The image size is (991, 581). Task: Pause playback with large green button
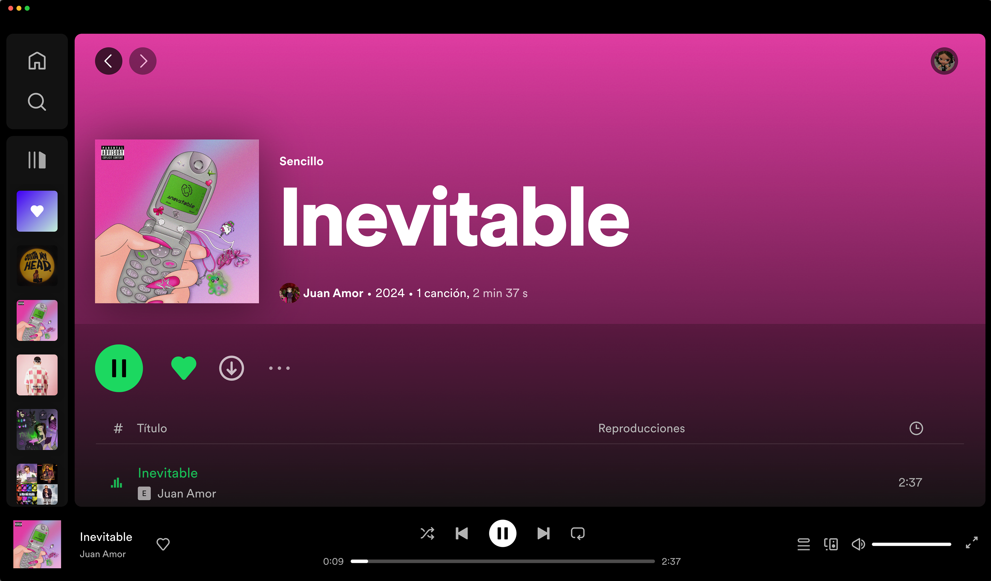click(x=119, y=368)
